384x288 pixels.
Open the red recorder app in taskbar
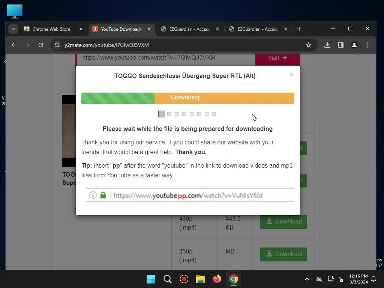184,279
